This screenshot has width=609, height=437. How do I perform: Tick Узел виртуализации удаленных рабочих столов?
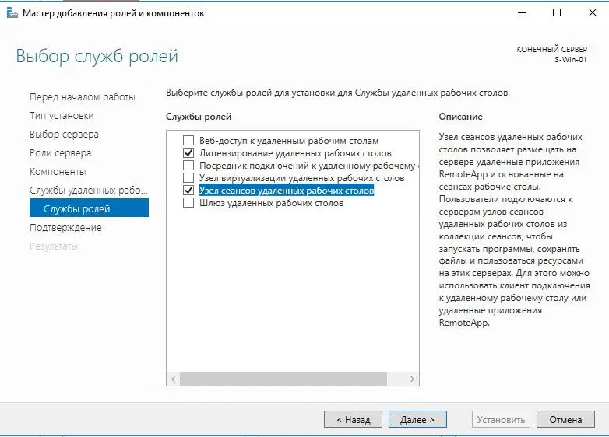[x=188, y=178]
